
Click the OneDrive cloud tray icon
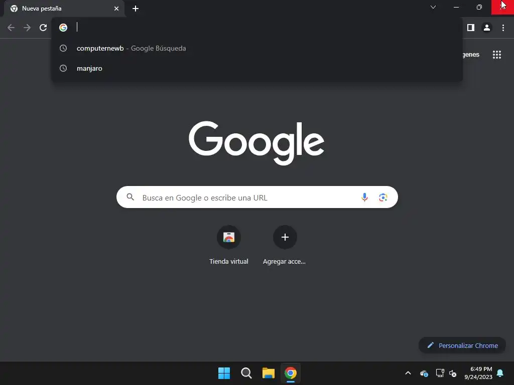click(424, 373)
